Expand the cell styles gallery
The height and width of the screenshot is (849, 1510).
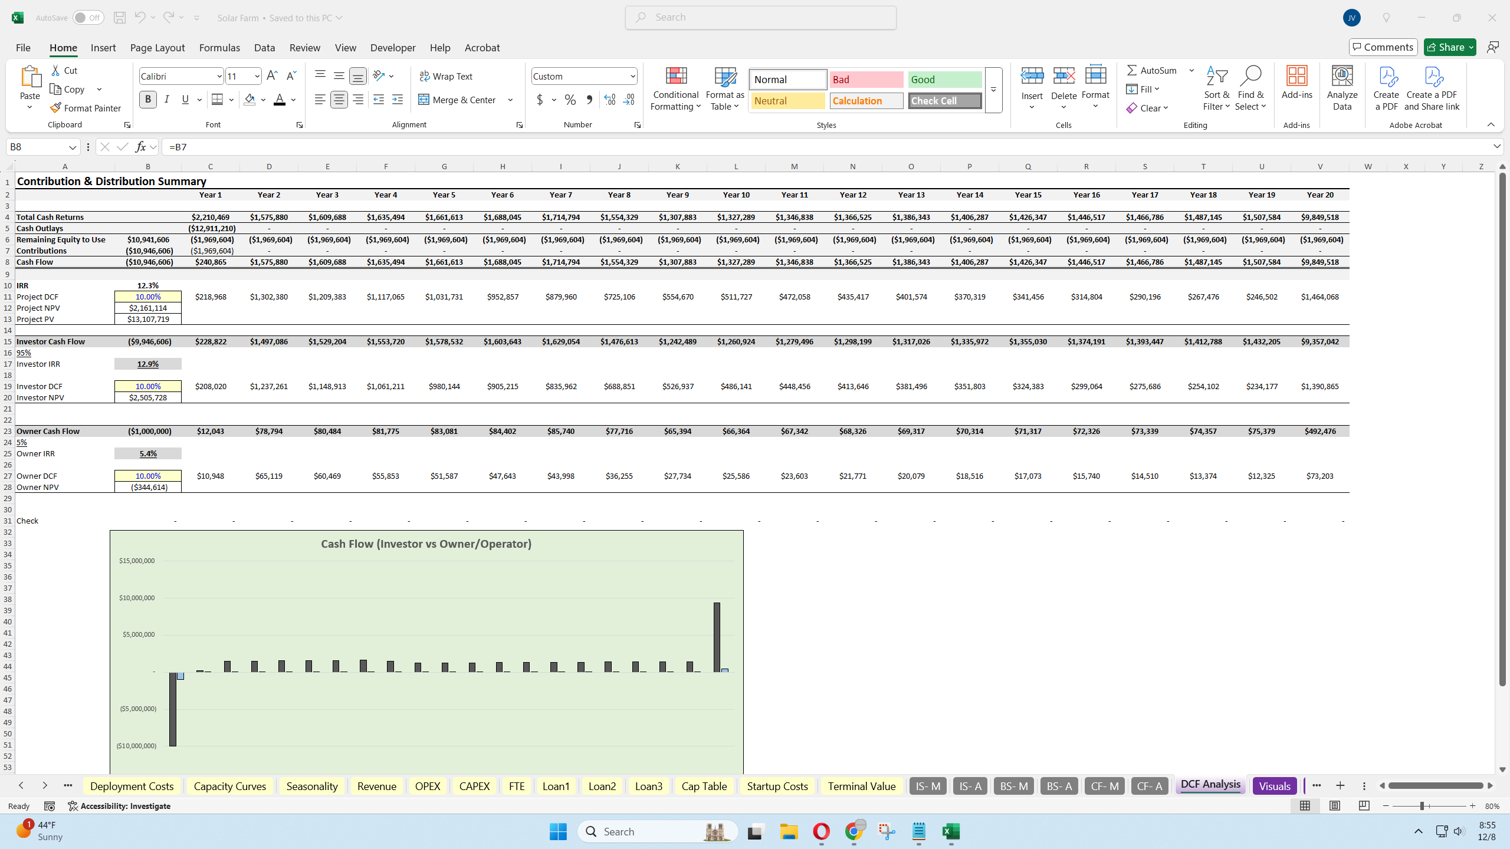993,90
